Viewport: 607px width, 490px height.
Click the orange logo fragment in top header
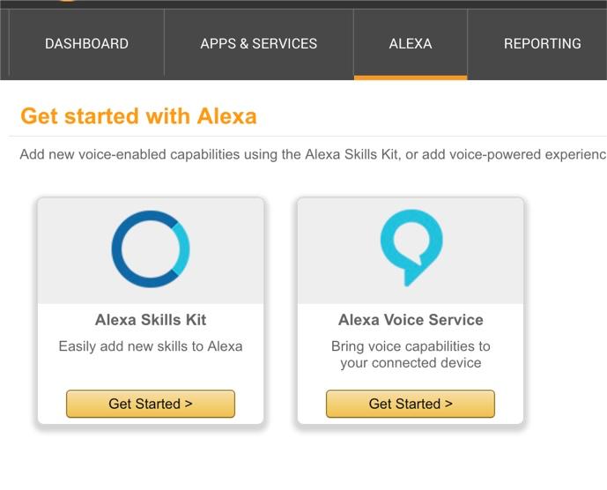coord(69,1)
